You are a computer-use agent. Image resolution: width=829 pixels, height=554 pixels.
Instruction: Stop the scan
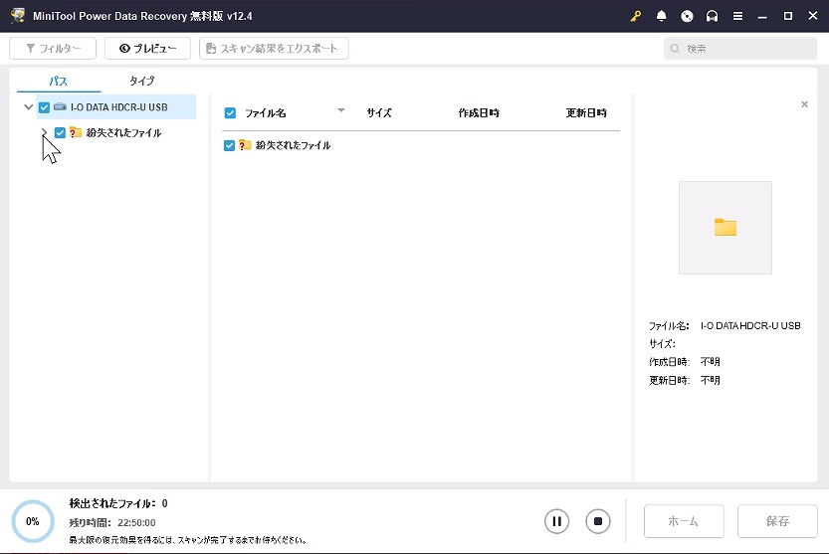point(598,521)
